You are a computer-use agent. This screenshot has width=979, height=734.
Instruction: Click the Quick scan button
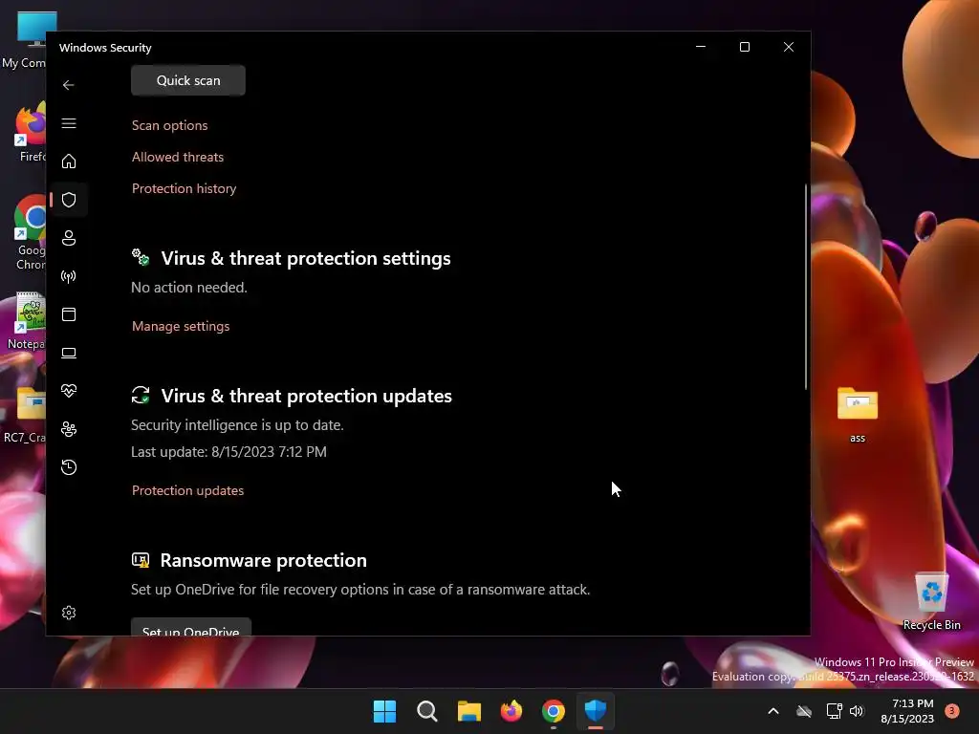188,80
